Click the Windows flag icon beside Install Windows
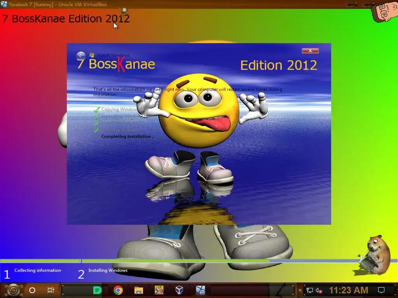398x298 pixels. click(92, 55)
